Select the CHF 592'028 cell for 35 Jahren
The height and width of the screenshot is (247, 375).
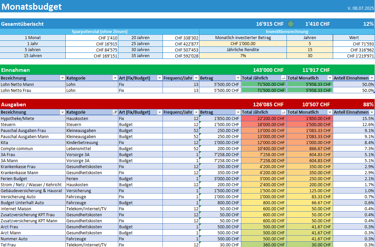tap(181, 56)
